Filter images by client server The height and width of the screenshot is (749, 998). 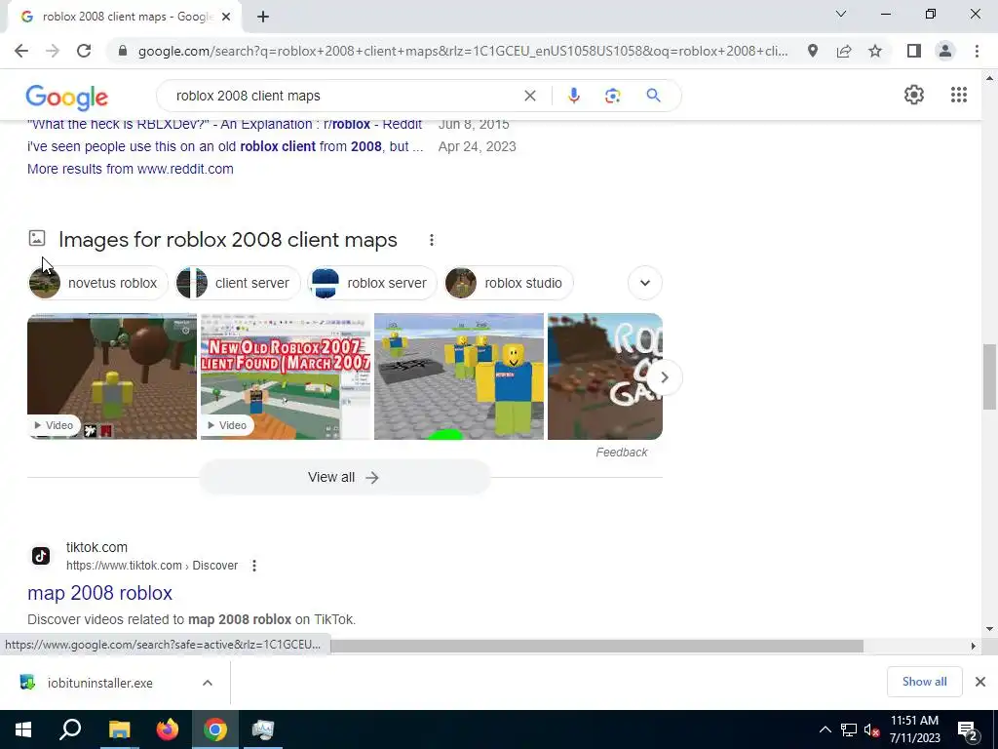(238, 283)
